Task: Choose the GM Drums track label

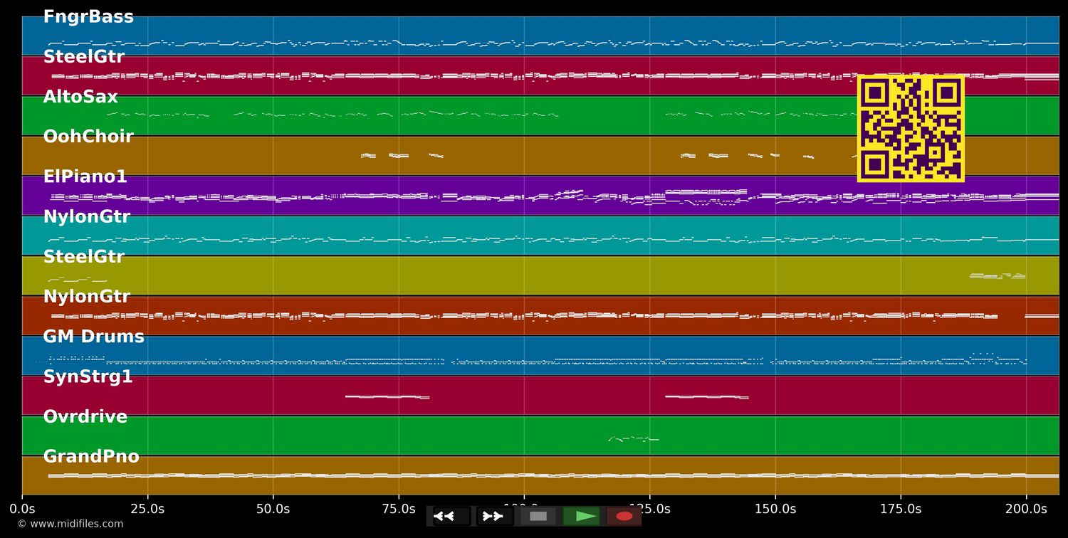Action: 93,337
